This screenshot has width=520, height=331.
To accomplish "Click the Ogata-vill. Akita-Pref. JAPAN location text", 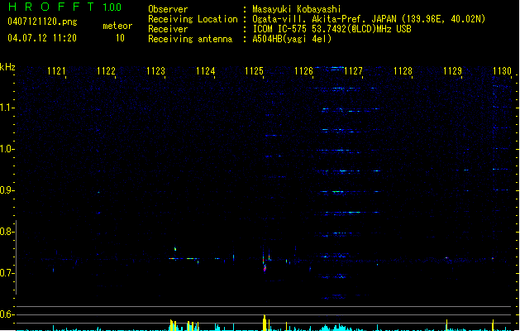I will pyautogui.click(x=369, y=19).
